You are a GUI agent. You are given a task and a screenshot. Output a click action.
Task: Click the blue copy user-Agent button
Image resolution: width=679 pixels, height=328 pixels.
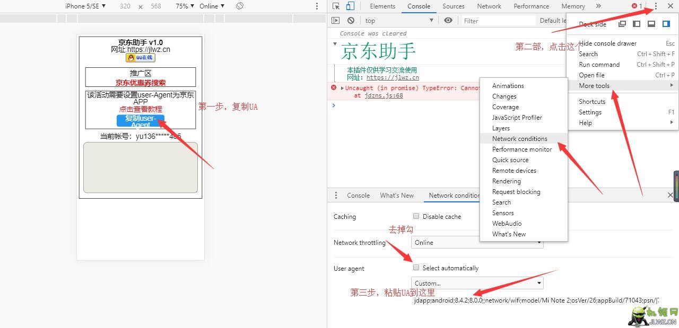[x=141, y=121]
